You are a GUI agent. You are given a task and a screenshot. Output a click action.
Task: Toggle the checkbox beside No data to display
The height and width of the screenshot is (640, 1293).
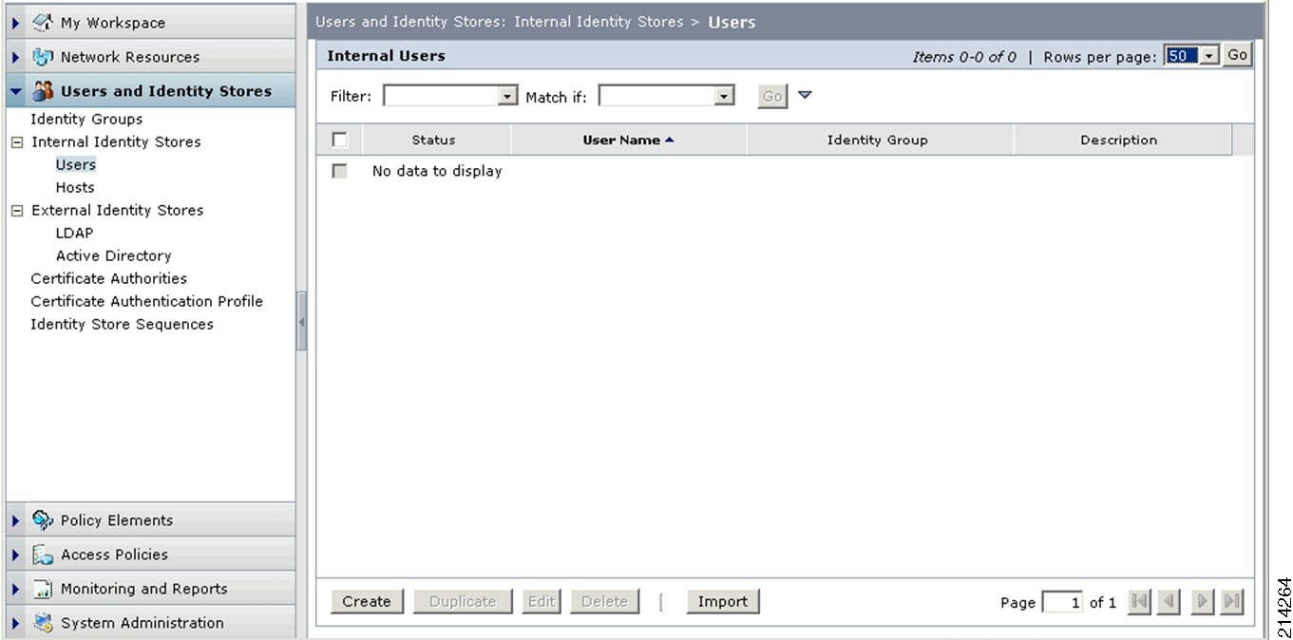tap(339, 171)
